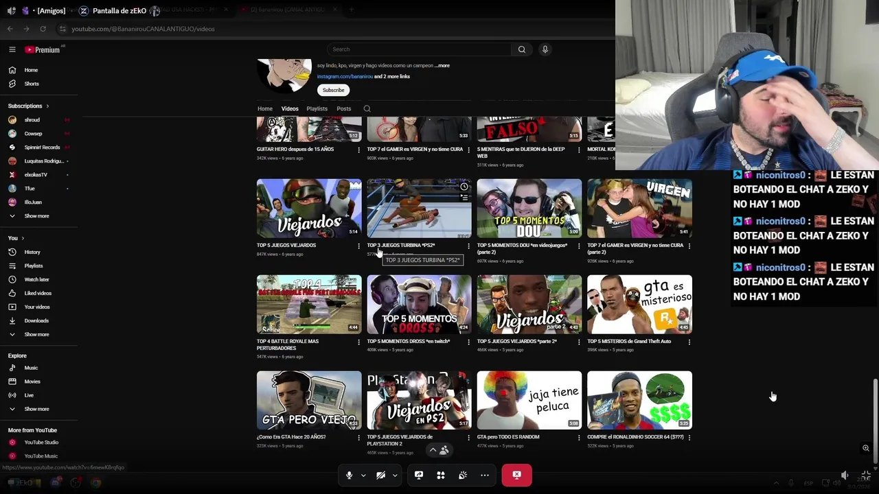Image resolution: width=879 pixels, height=494 pixels.
Task: Open instagram.com/bananirou link
Action: [x=345, y=77]
